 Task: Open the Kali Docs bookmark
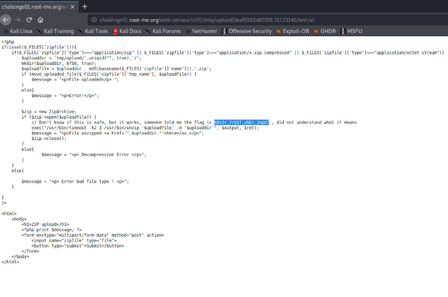click(127, 31)
